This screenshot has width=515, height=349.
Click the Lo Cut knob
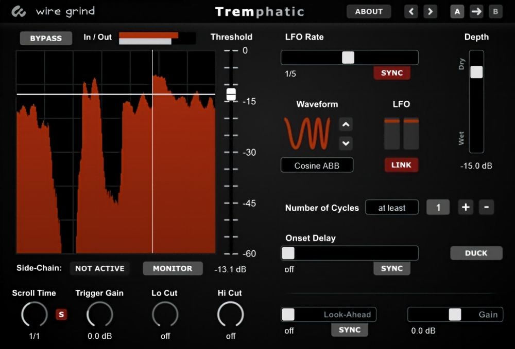coord(165,315)
